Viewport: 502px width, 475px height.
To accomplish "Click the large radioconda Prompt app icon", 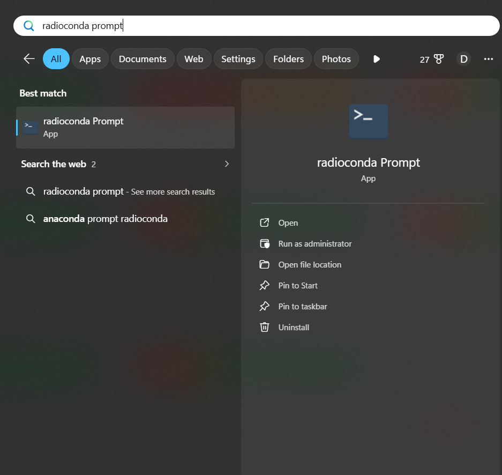I will coord(368,121).
